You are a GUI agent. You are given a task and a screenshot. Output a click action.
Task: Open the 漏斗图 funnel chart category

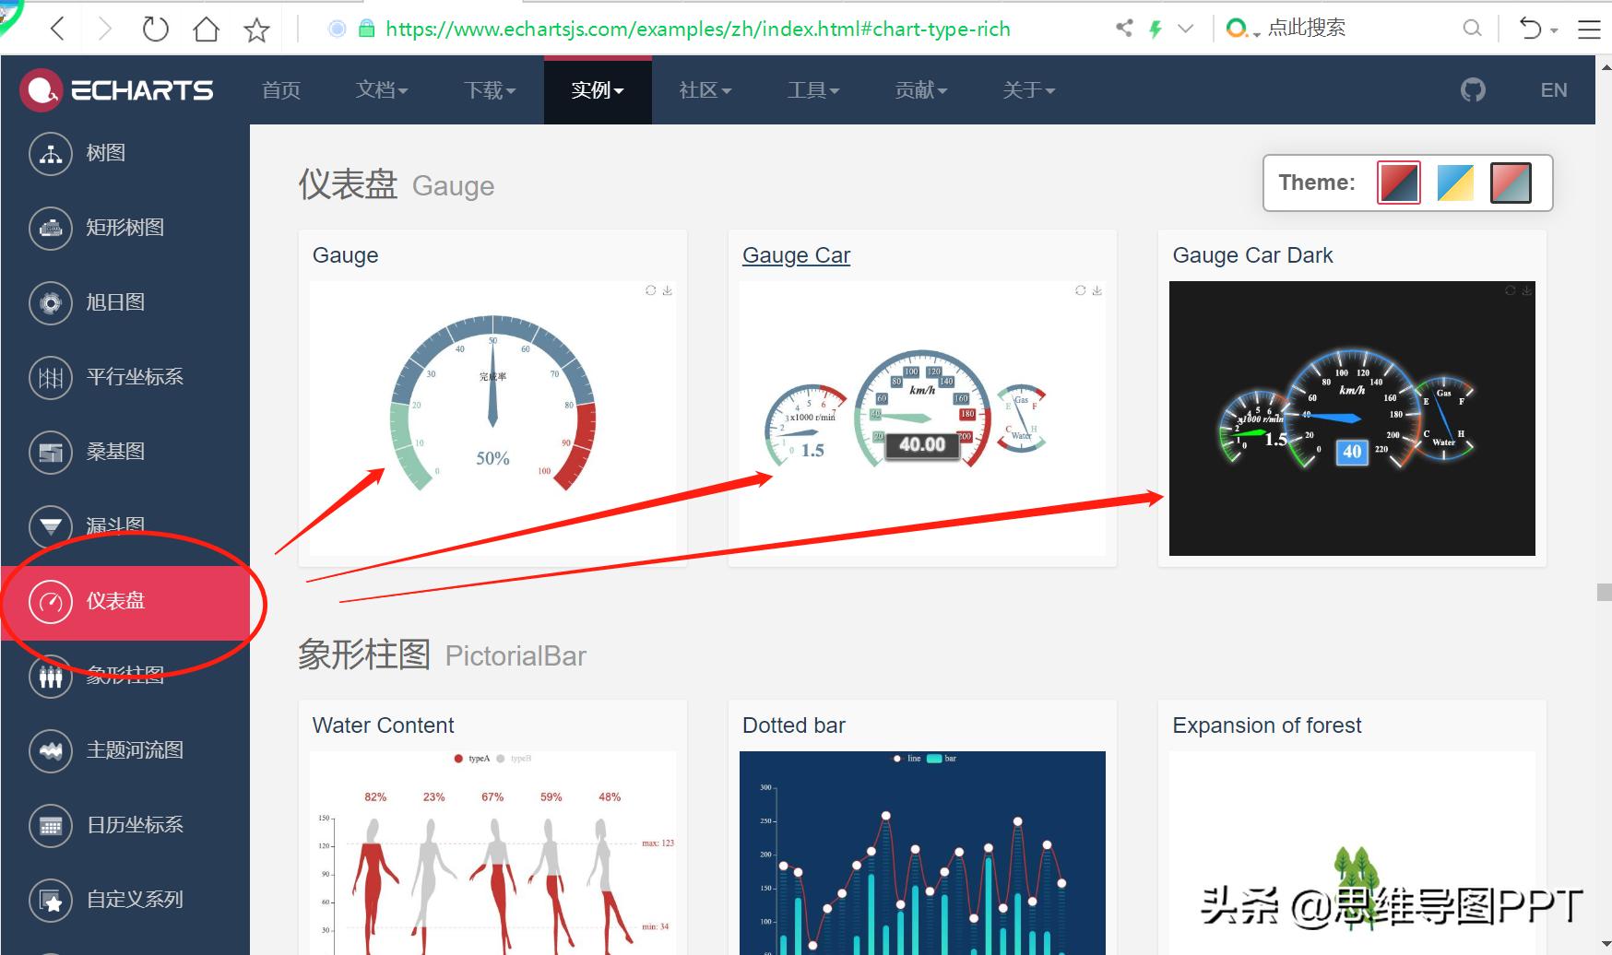coord(113,526)
